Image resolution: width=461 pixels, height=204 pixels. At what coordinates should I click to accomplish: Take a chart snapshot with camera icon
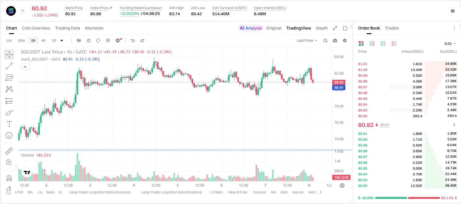point(335,40)
